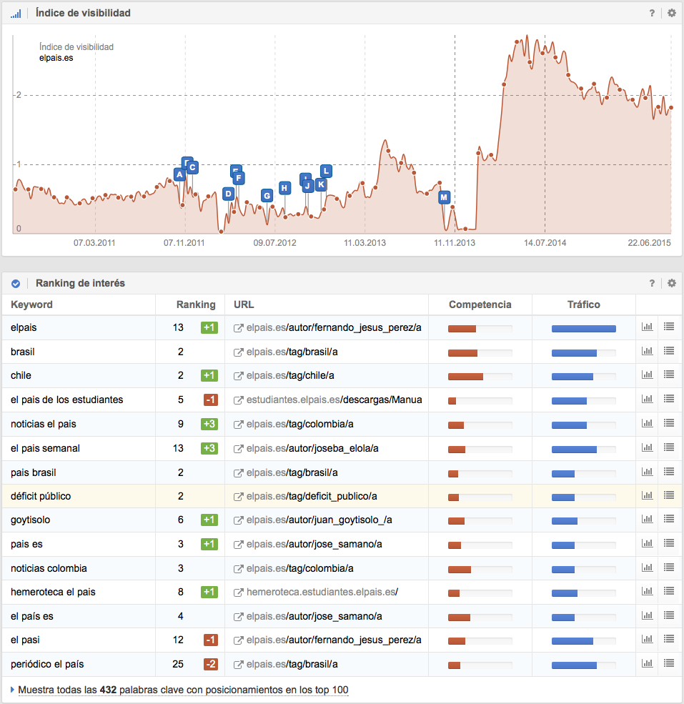
Task: Open settings gear in Índice de visibilidad panel
Action: [x=671, y=13]
